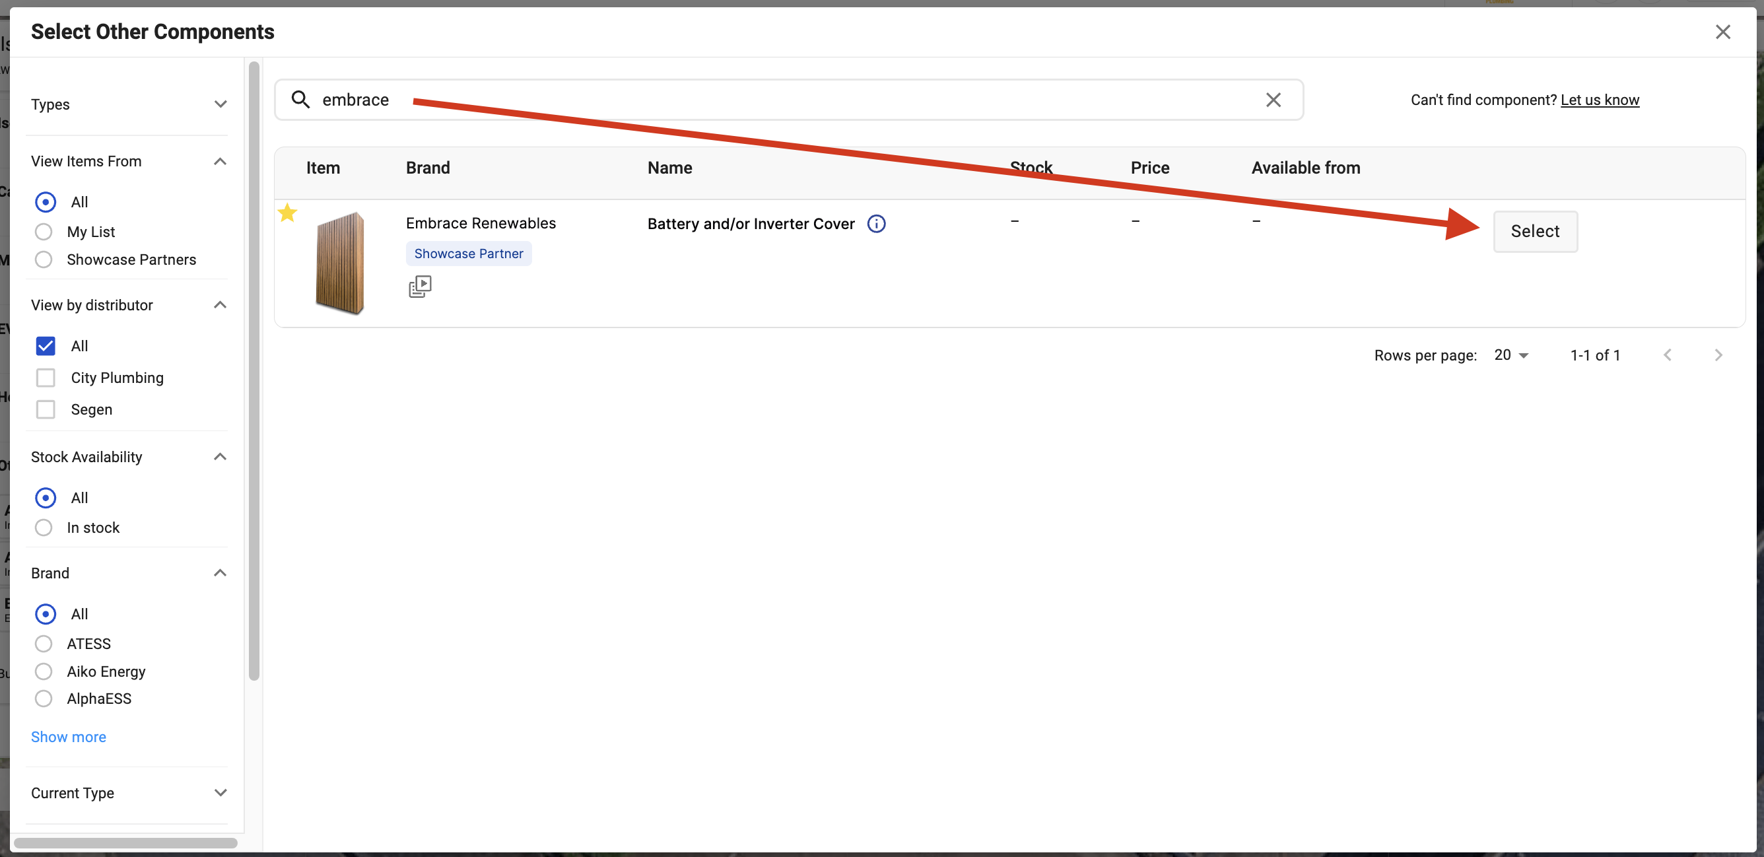The height and width of the screenshot is (857, 1764).
Task: Click the 1-1 of 1 pagination text
Action: [1594, 355]
